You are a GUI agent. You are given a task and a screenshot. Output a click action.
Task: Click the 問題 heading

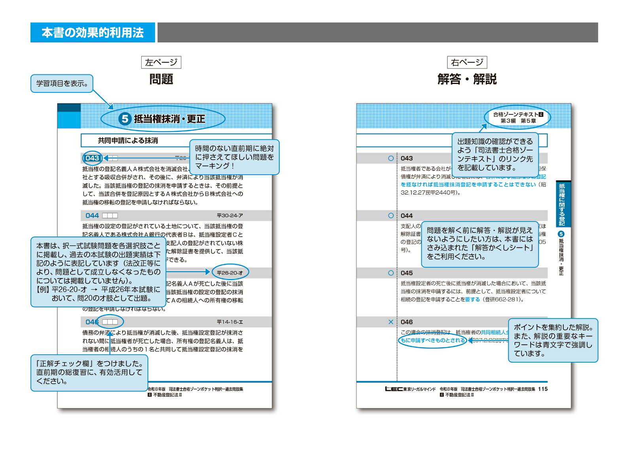(x=161, y=79)
